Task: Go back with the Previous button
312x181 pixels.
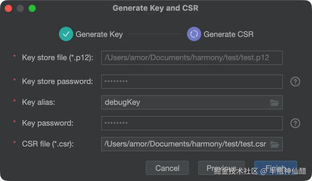Action: click(221, 168)
